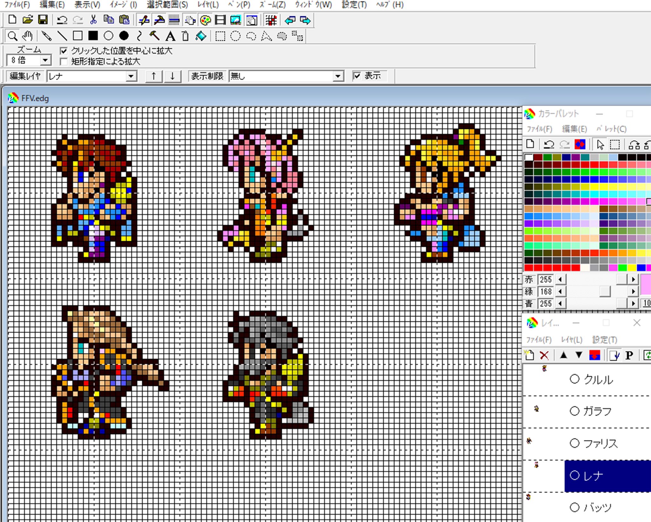The image size is (651, 522).
Task: Open the 選択範囲(S) menu
Action: 167,5
